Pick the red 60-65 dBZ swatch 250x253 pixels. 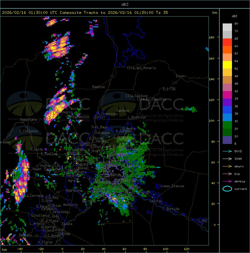click(227, 42)
